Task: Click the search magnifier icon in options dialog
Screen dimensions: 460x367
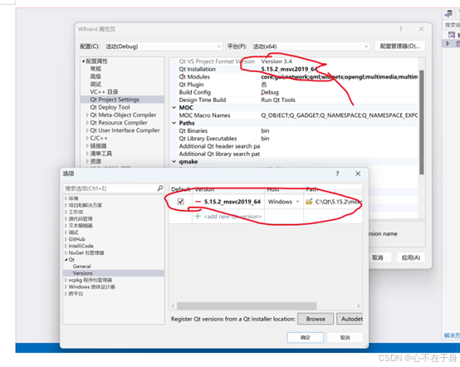Action: tap(160, 188)
